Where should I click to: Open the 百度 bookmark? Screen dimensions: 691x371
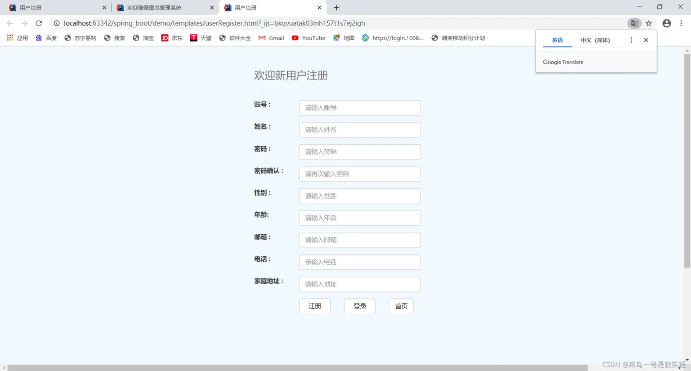click(46, 38)
